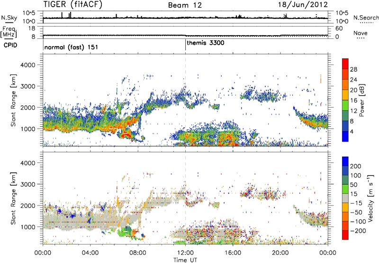Click the grey band of Velocity colorbar

click(x=345, y=198)
